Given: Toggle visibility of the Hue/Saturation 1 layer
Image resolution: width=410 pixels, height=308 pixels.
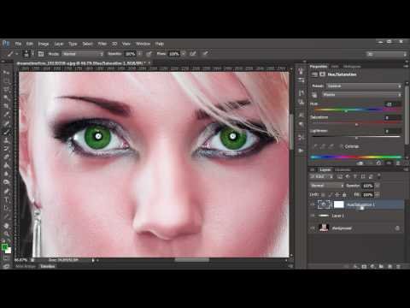Looking at the screenshot, I should pyautogui.click(x=313, y=204).
